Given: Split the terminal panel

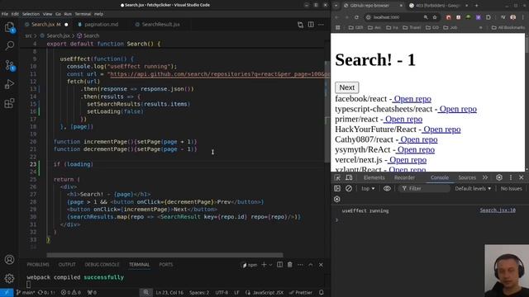Looking at the screenshot, I should [x=279, y=265].
